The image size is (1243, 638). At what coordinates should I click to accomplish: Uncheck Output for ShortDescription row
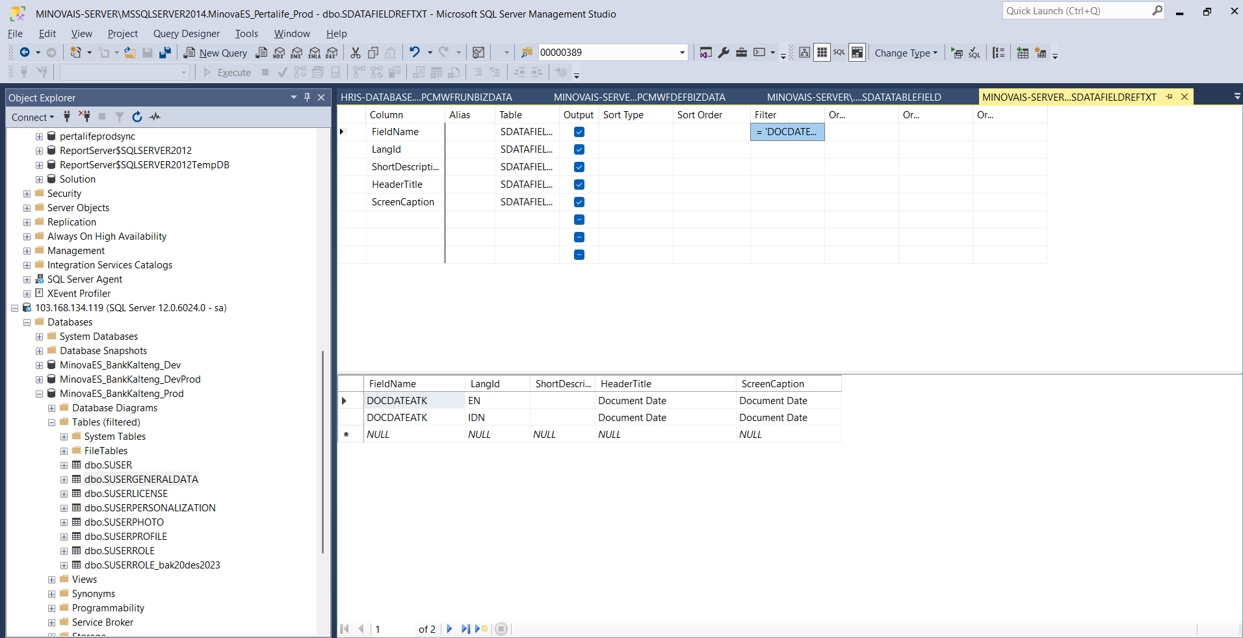[x=579, y=167]
